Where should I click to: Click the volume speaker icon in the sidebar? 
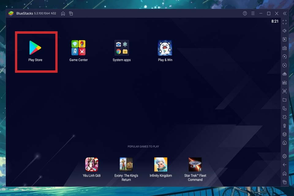click(285, 31)
